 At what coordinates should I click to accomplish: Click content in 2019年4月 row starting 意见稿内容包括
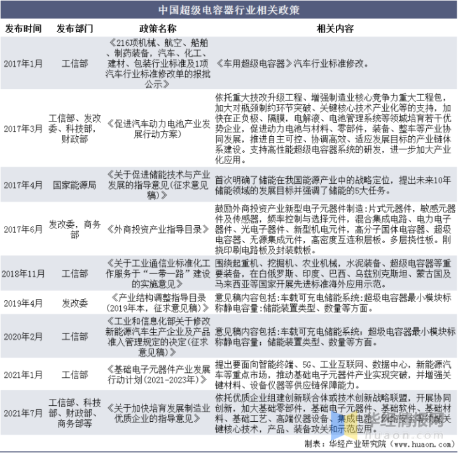(x=333, y=303)
